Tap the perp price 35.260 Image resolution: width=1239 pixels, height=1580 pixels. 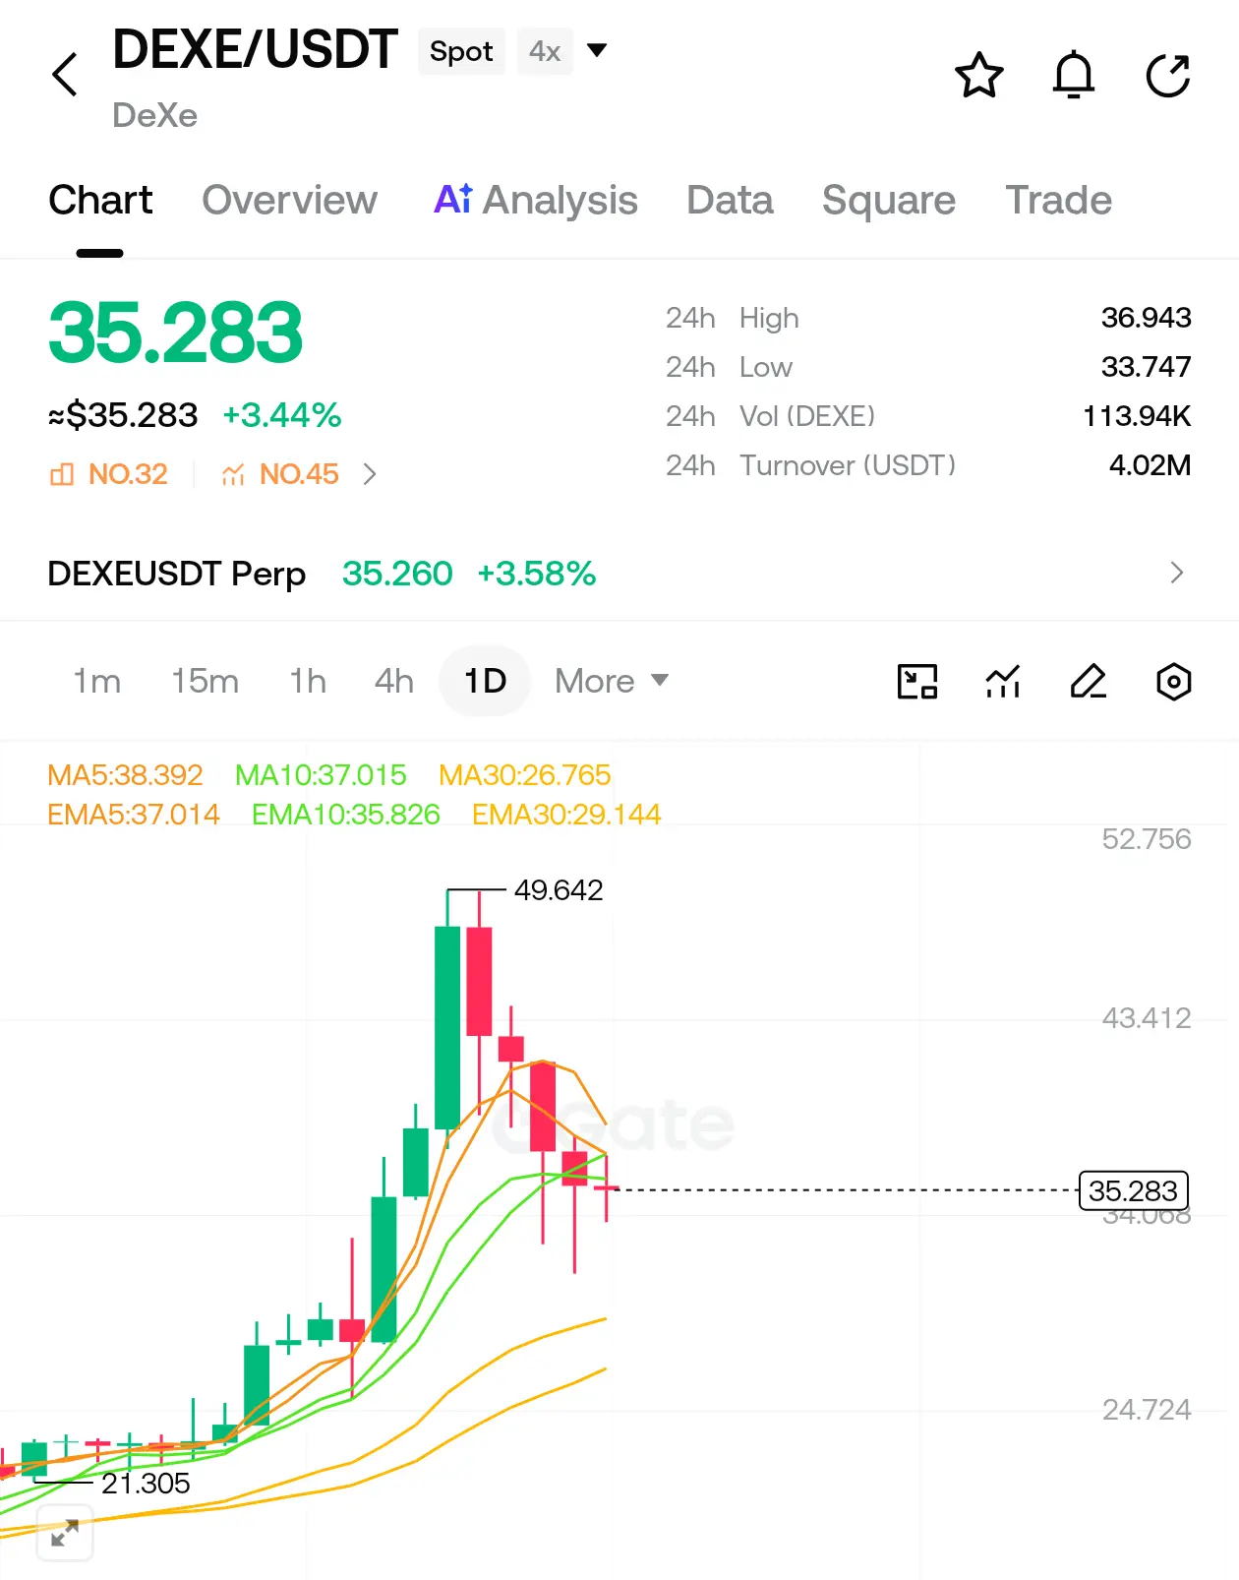pos(397,573)
